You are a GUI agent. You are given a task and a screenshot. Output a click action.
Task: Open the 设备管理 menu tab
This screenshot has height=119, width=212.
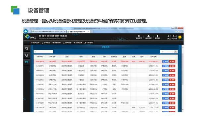point(88,43)
